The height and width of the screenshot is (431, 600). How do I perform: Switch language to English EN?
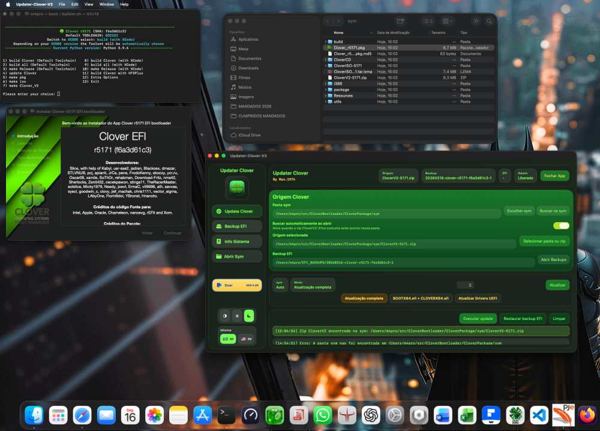click(x=246, y=339)
